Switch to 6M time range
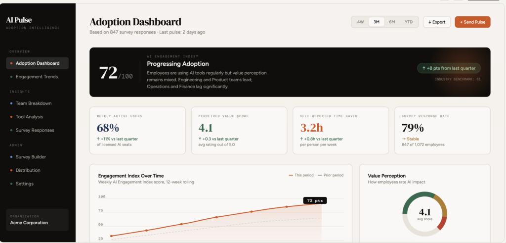 (392, 22)
